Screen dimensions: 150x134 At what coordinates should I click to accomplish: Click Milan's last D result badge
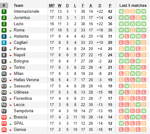[144, 74]
